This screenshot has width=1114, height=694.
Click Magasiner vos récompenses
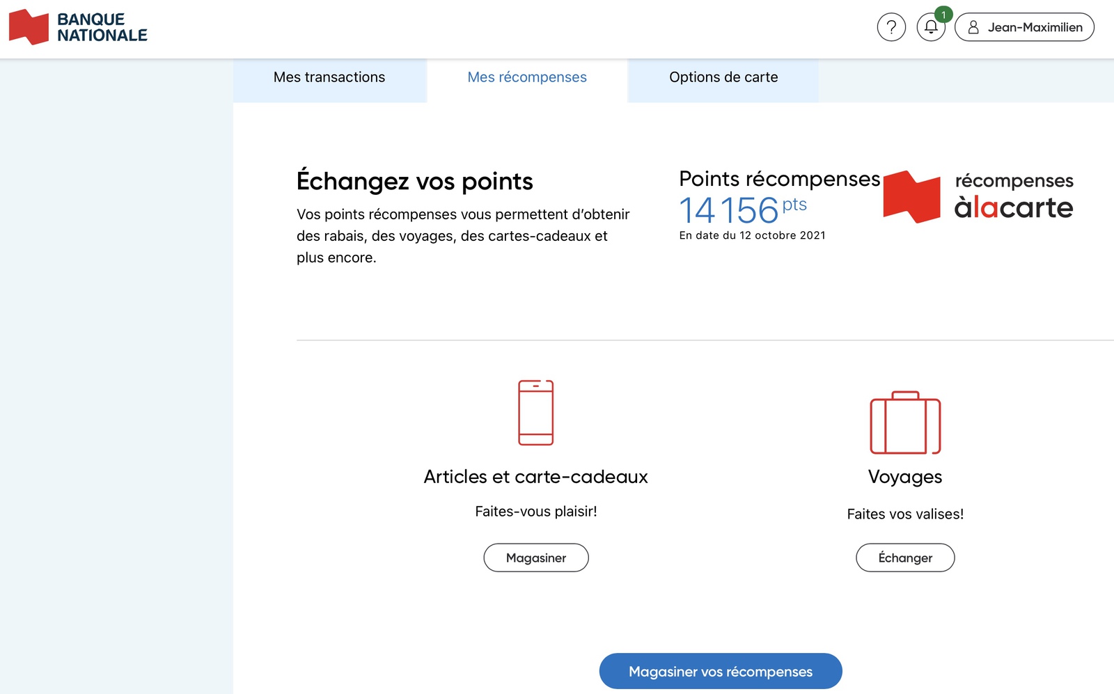tap(720, 671)
